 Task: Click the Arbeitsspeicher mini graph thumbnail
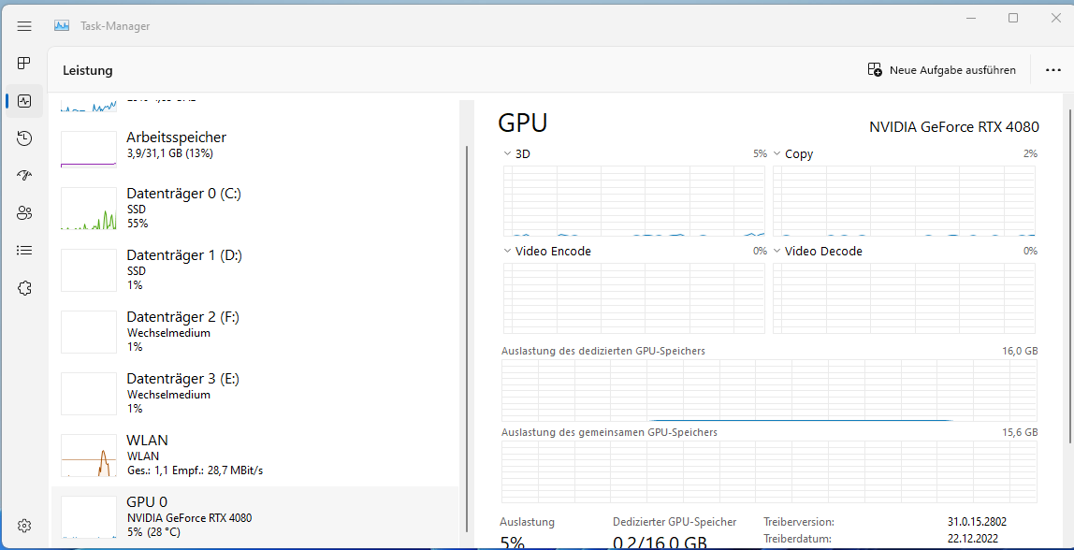point(88,150)
